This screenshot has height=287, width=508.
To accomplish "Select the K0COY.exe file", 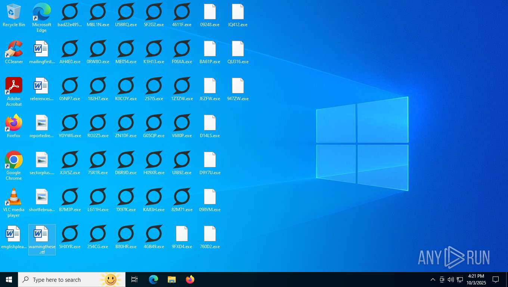I will tap(126, 89).
